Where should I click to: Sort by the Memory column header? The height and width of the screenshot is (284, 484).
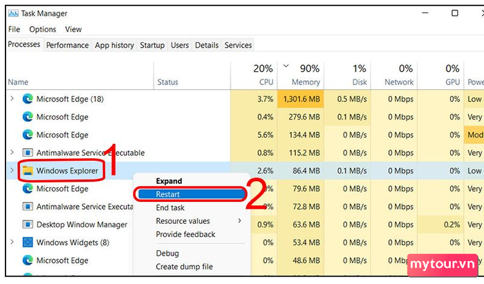pyautogui.click(x=306, y=82)
